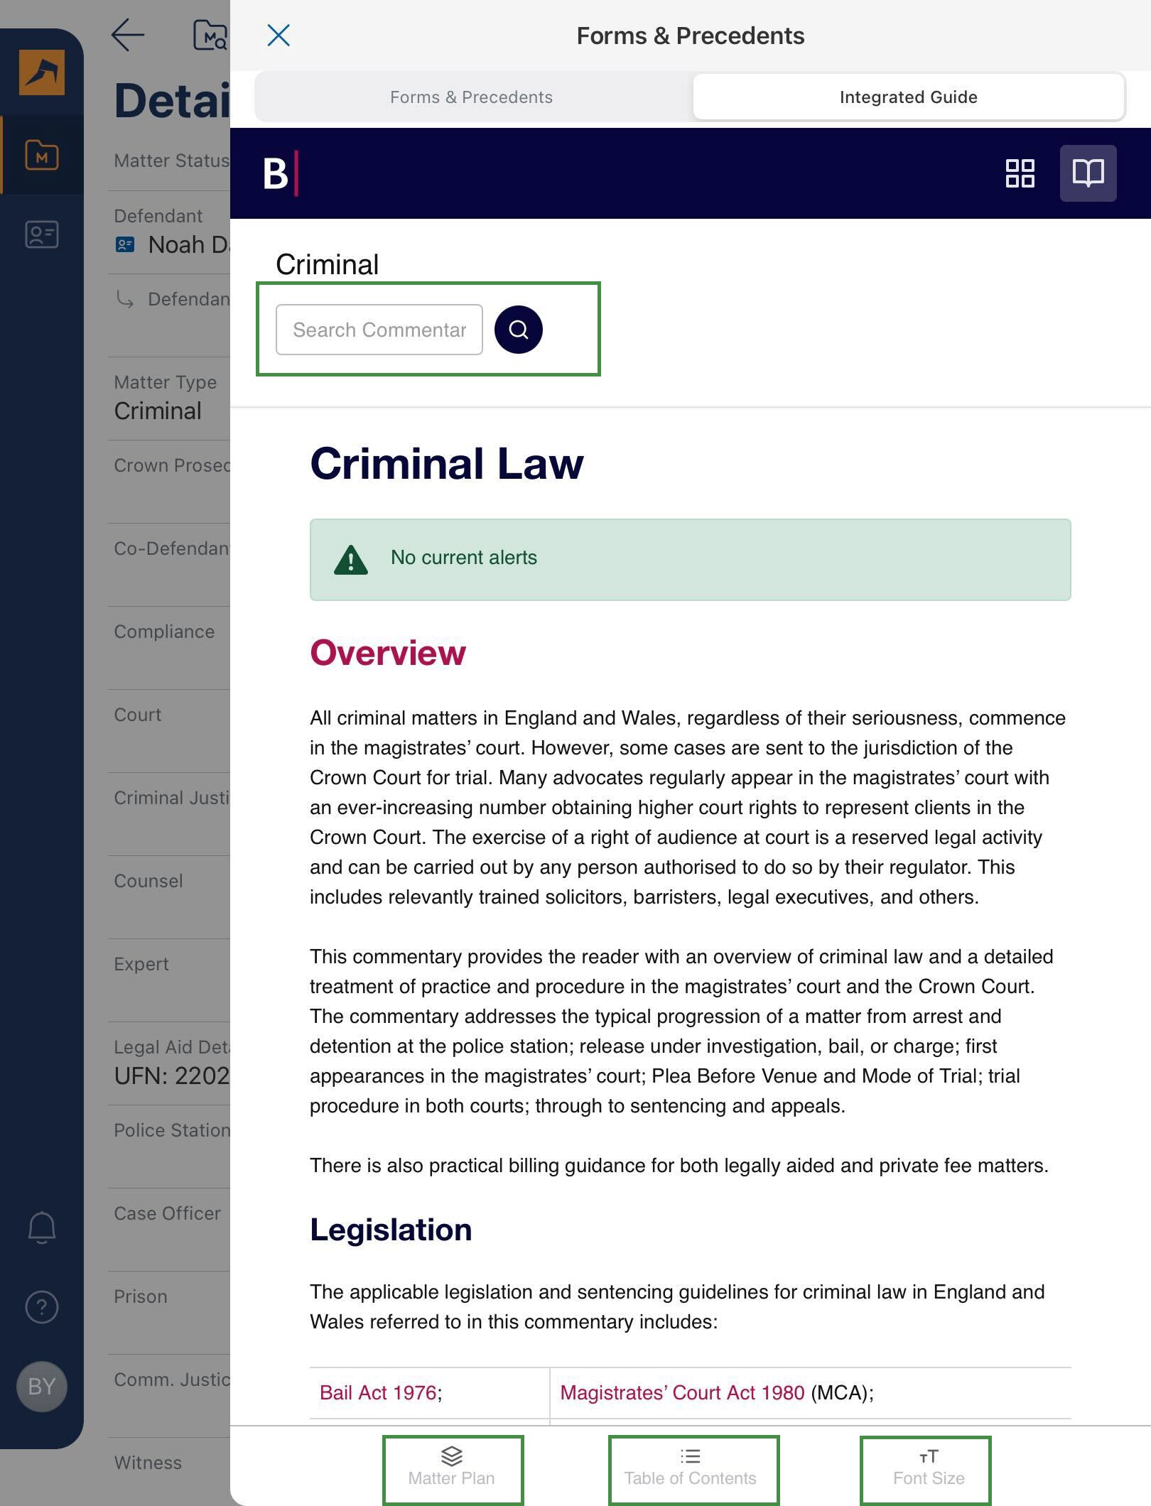Open Magistrates' Court Act 1980 link
This screenshot has width=1151, height=1506.
(x=681, y=1392)
